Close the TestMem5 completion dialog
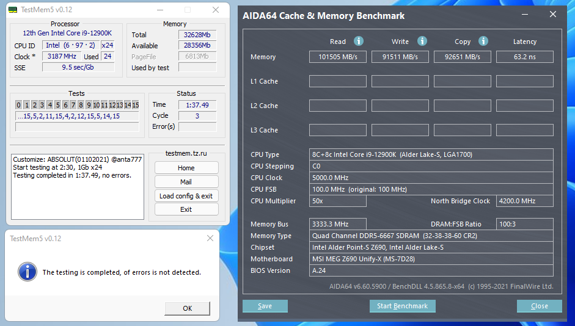 tap(210, 239)
